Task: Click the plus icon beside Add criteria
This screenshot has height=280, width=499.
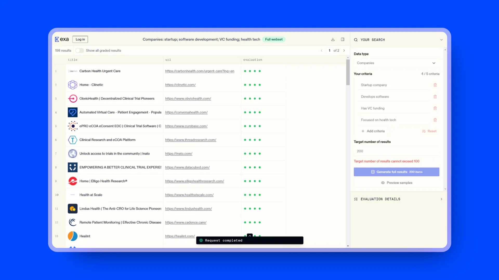Action: tap(363, 131)
